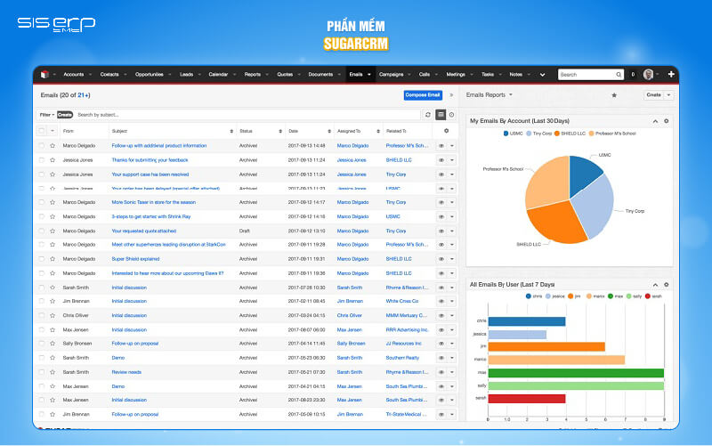
Task: Collapse the My Emails By Account dashlet
Action: [655, 121]
